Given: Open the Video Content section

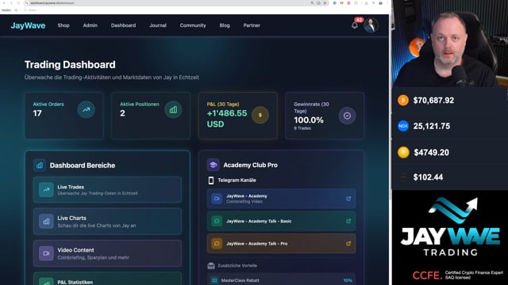Looking at the screenshot, I should pos(107,253).
